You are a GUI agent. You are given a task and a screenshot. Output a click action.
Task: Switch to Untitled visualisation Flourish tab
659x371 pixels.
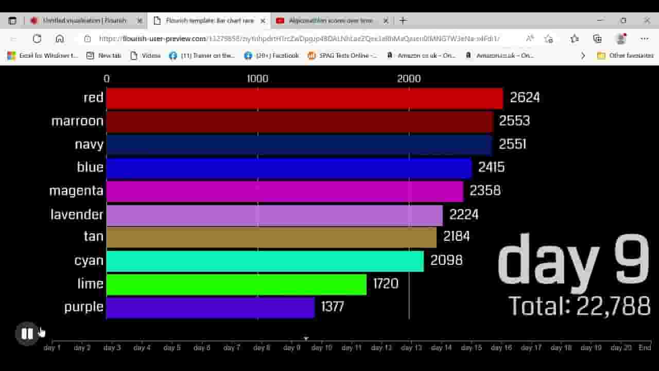click(x=85, y=21)
